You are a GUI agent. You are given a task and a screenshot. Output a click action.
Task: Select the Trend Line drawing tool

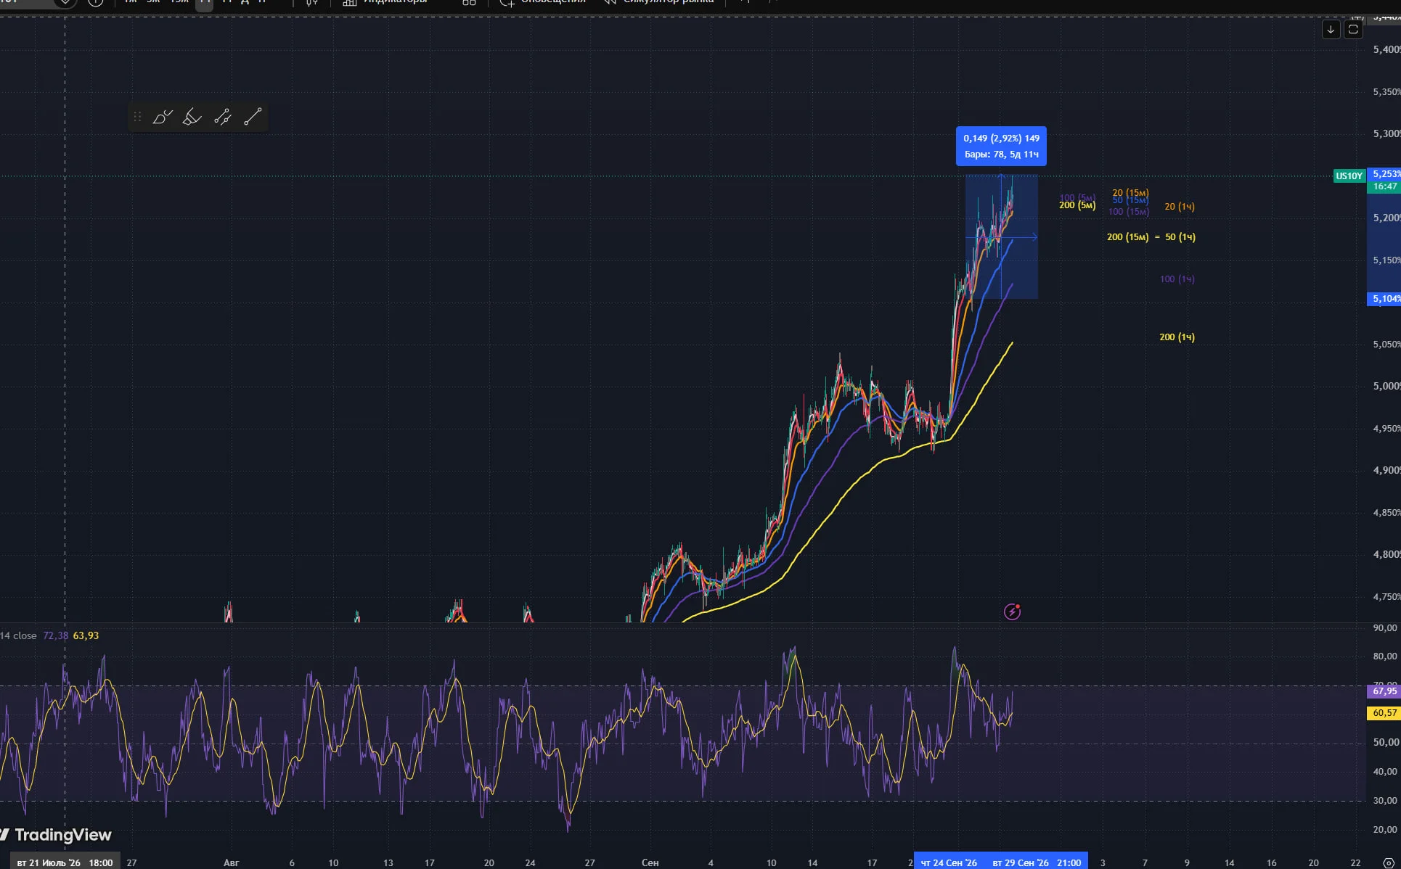point(252,117)
